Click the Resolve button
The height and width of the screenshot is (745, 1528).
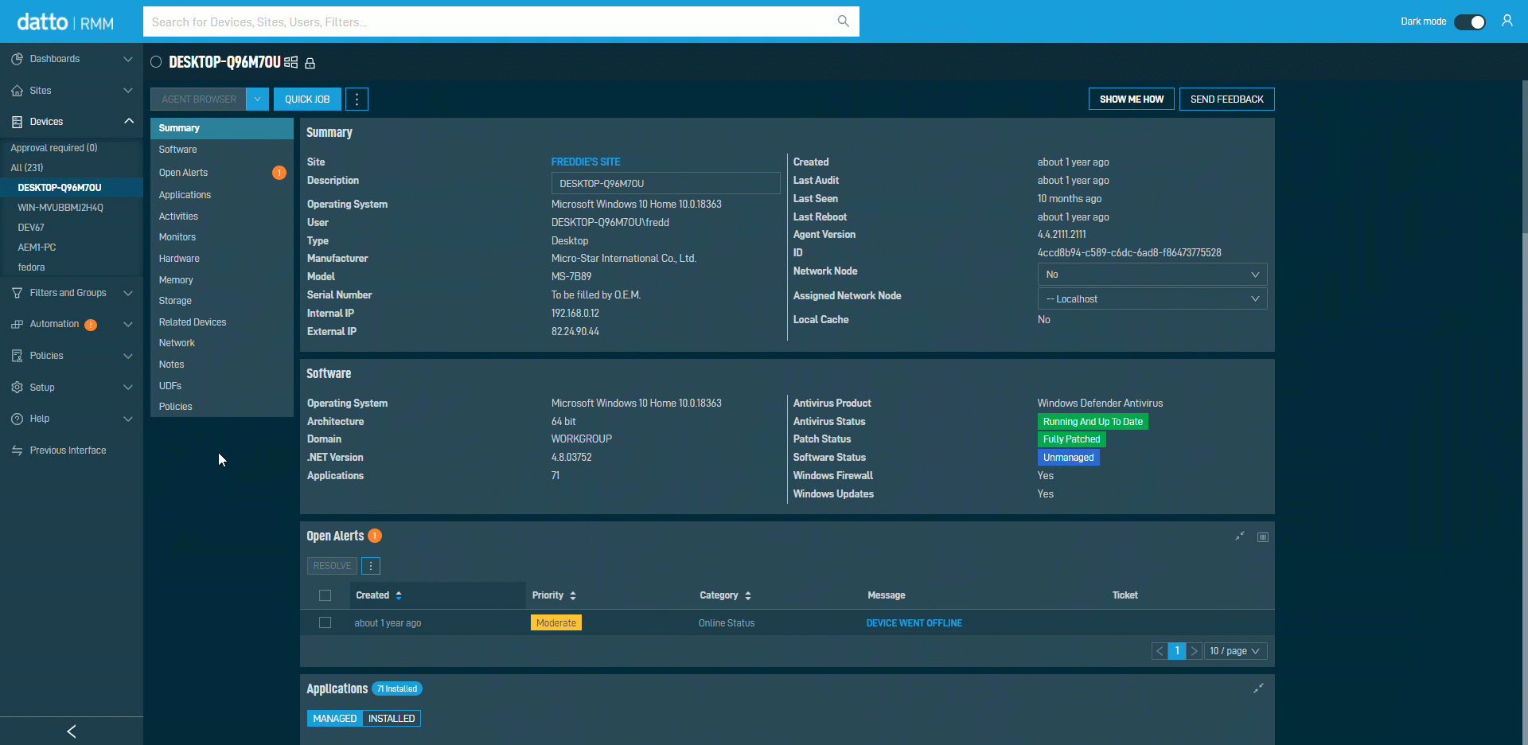332,566
